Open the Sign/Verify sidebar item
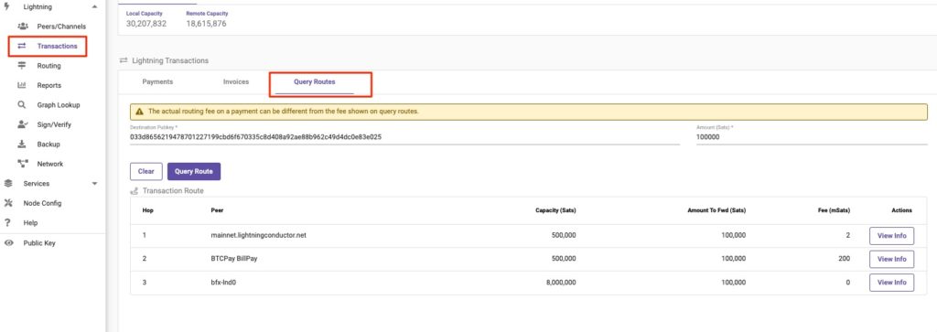This screenshot has height=332, width=937. click(x=54, y=124)
